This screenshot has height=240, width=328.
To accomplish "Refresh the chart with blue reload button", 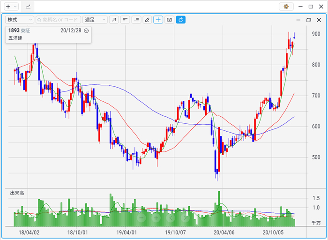I will coord(181,20).
